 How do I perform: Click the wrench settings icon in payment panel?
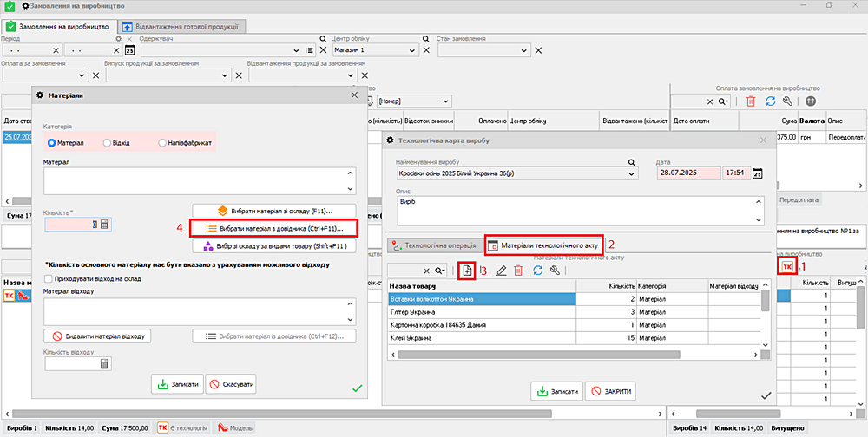786,101
